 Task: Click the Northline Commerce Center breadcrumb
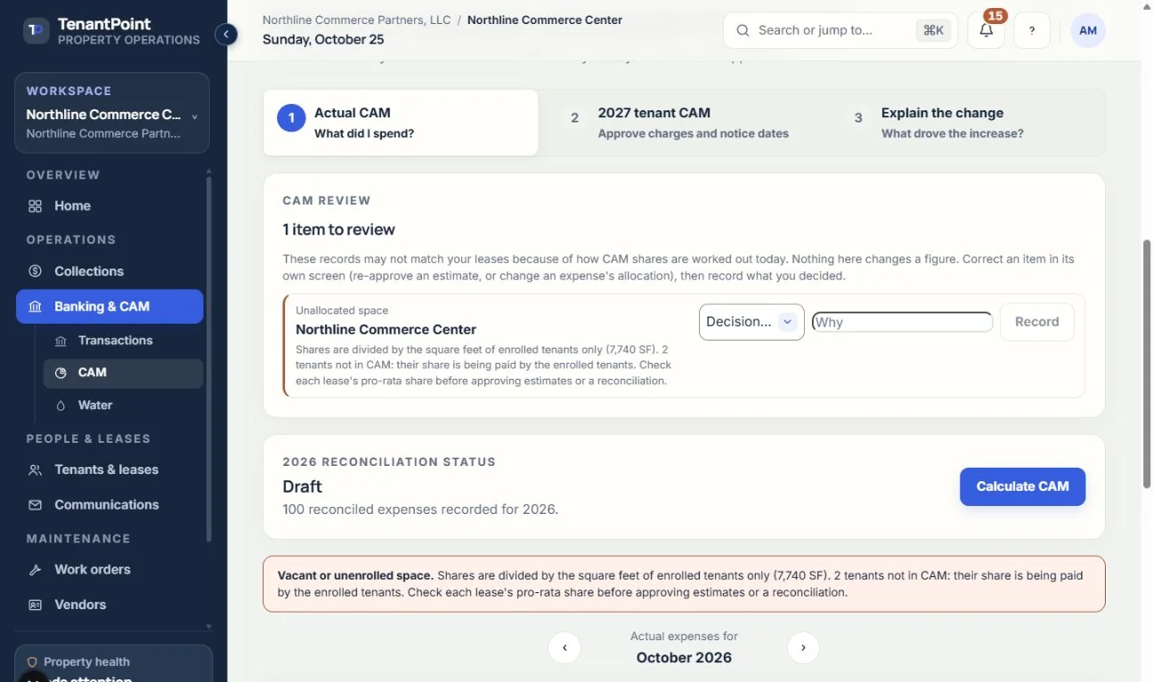point(545,20)
